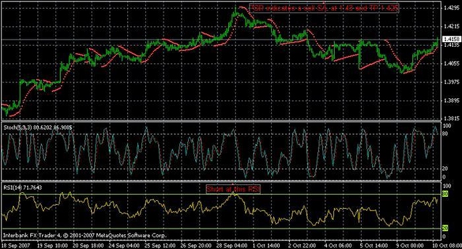Click the current price marker 1.4158

click(x=452, y=39)
